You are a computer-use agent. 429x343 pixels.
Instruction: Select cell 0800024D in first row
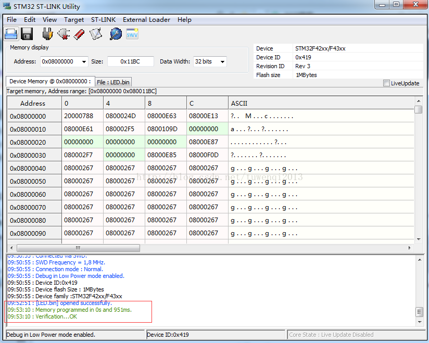124,116
